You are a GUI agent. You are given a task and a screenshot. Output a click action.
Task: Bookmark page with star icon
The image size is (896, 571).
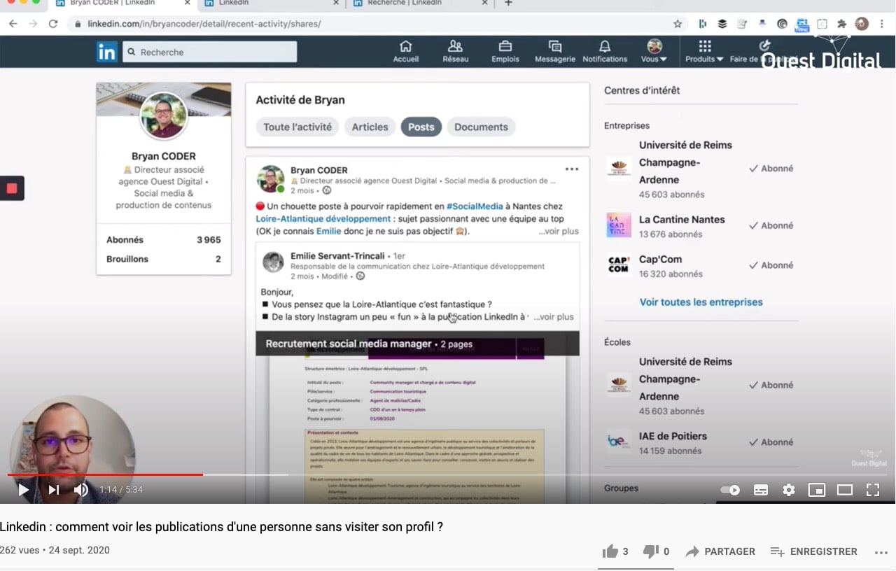[x=678, y=24]
